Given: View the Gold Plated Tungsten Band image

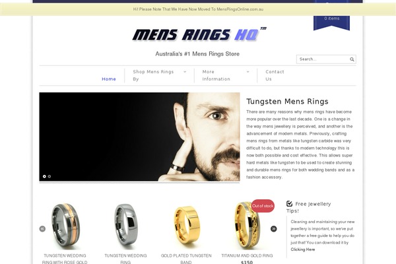Looking at the screenshot, I should point(186,224).
